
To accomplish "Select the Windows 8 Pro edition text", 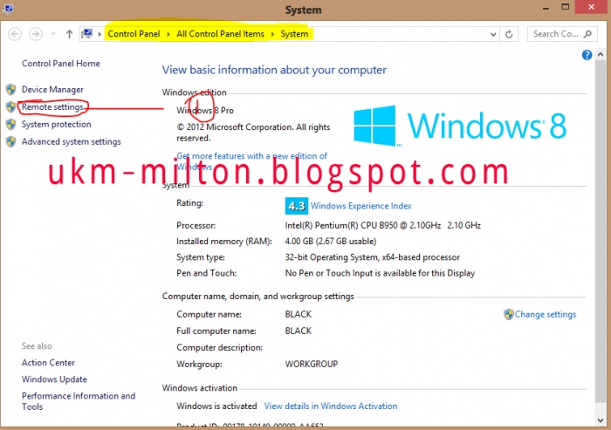I will pos(205,111).
